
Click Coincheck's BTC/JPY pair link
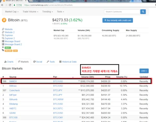(58, 90)
